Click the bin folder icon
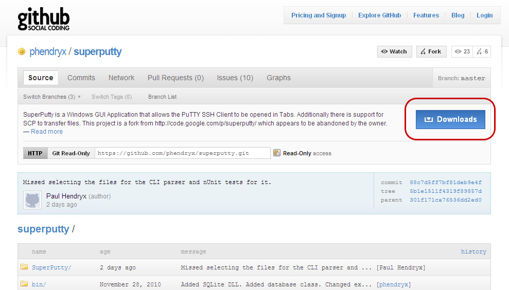The height and width of the screenshot is (290, 509). [24, 284]
